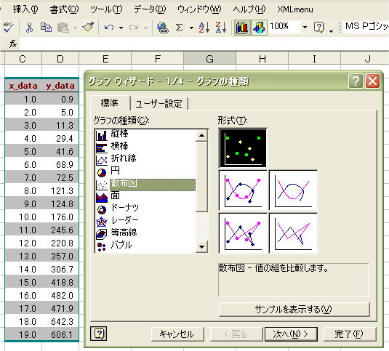The image size is (389, 351).
Task: Open the データ(D) menu
Action: click(150, 9)
